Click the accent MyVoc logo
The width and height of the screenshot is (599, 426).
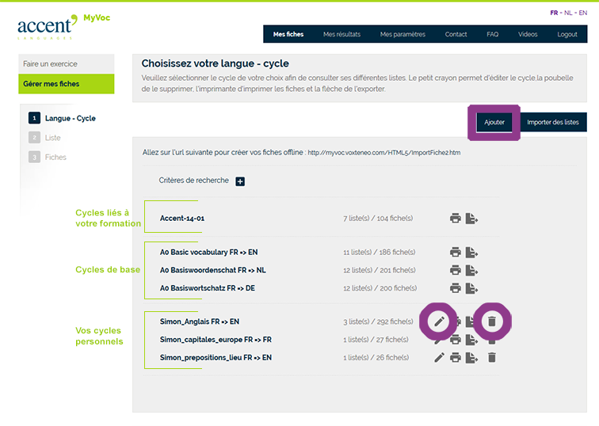(63, 26)
